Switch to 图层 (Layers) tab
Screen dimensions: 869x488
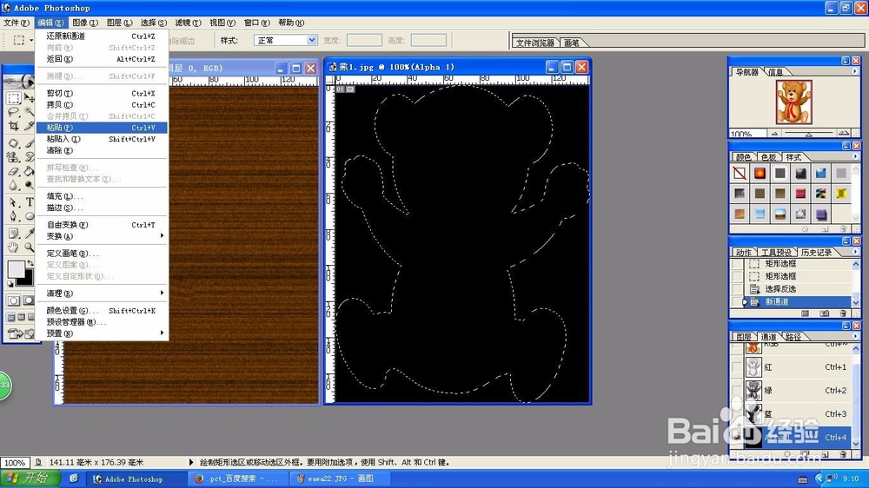(x=744, y=337)
